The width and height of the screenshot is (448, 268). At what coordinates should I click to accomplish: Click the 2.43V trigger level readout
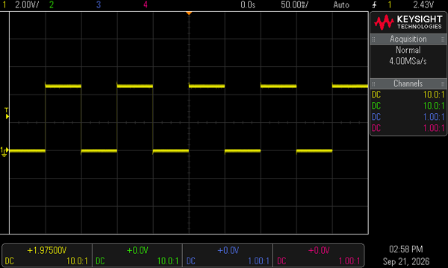click(423, 5)
